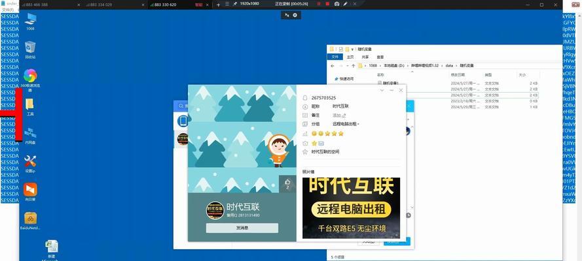Expand the breadcrumb arrow after data
This screenshot has height=261, width=582.
[456, 65]
